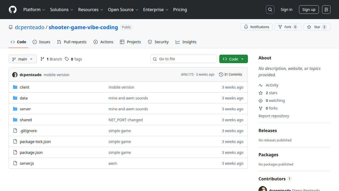339x191 pixels.
Task: Open the GitHub homepage logo
Action: 13,10
